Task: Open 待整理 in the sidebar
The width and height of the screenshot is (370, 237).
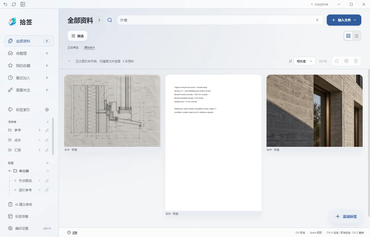Action: (x=29, y=53)
